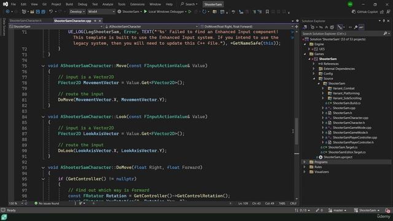The height and width of the screenshot is (221, 393).
Task: Select External Dependencies node
Action: (x=339, y=69)
